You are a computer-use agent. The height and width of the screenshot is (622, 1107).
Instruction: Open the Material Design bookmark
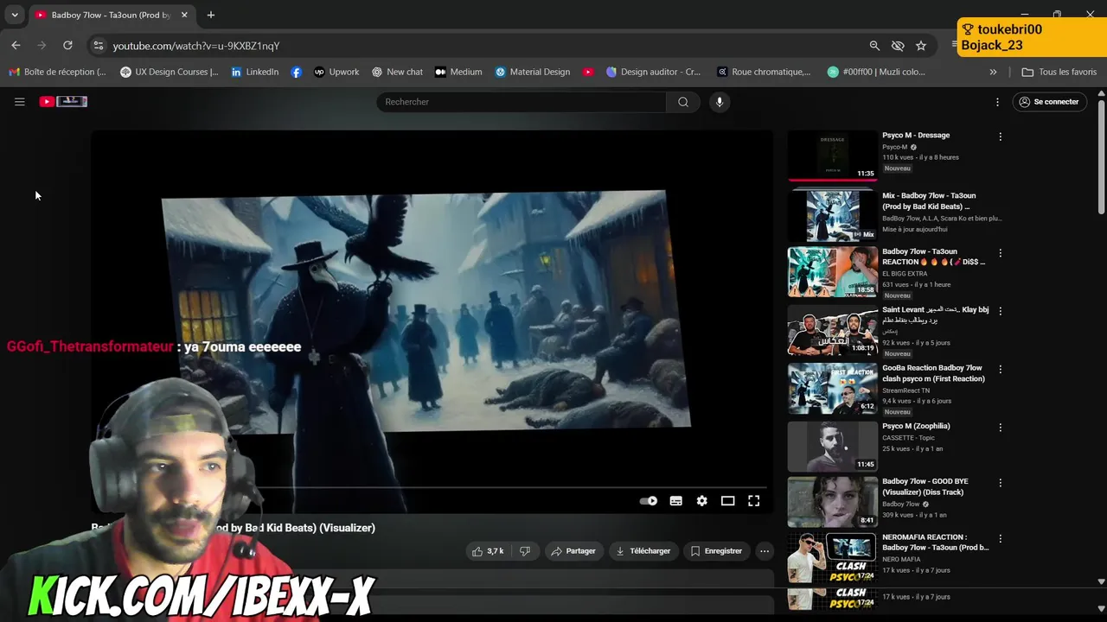[533, 72]
